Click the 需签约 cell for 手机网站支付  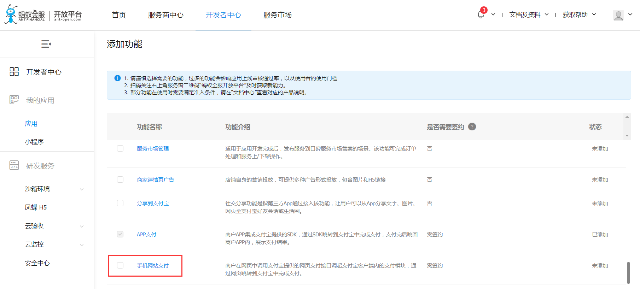(x=435, y=265)
